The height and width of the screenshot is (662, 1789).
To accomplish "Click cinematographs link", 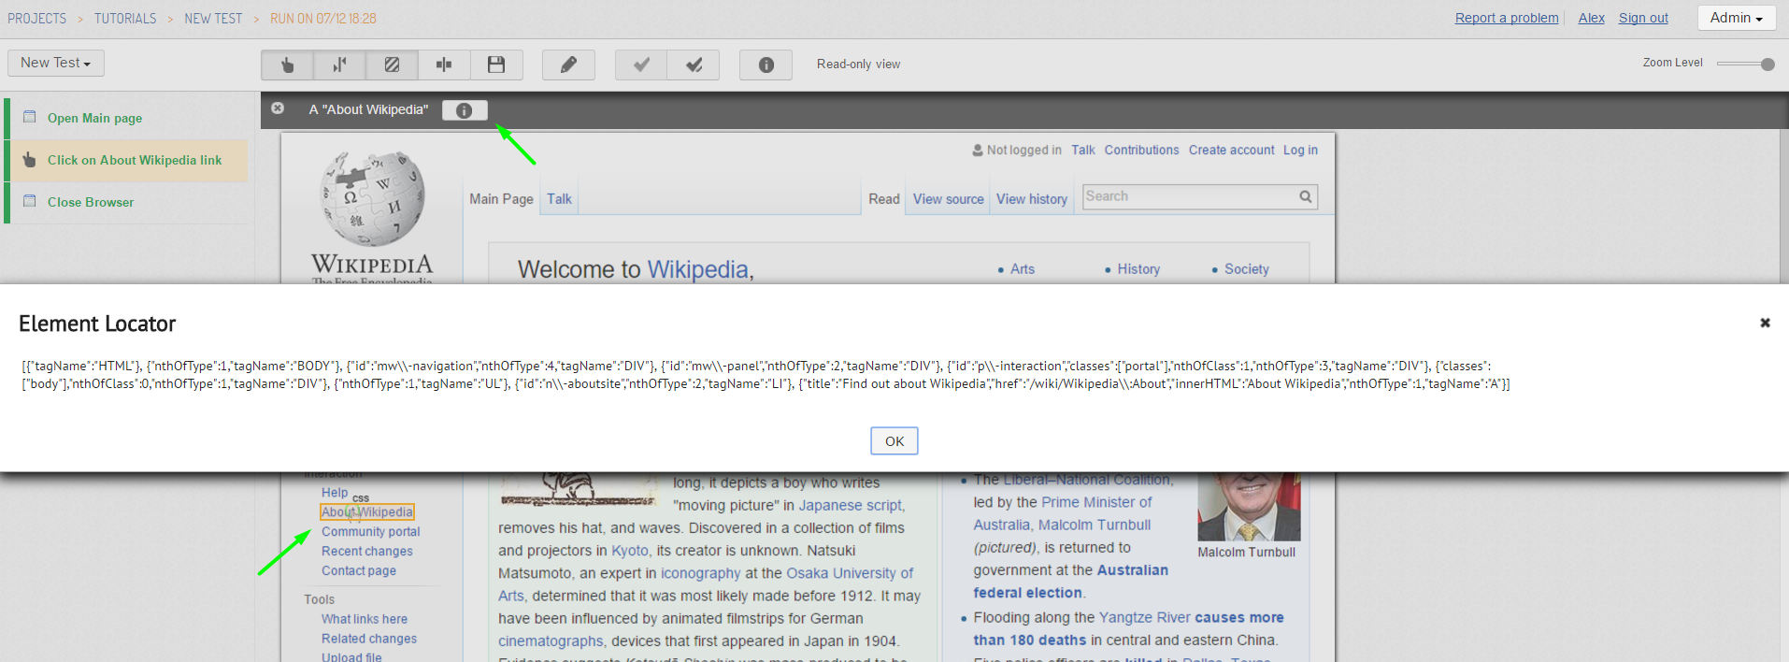I will (551, 641).
